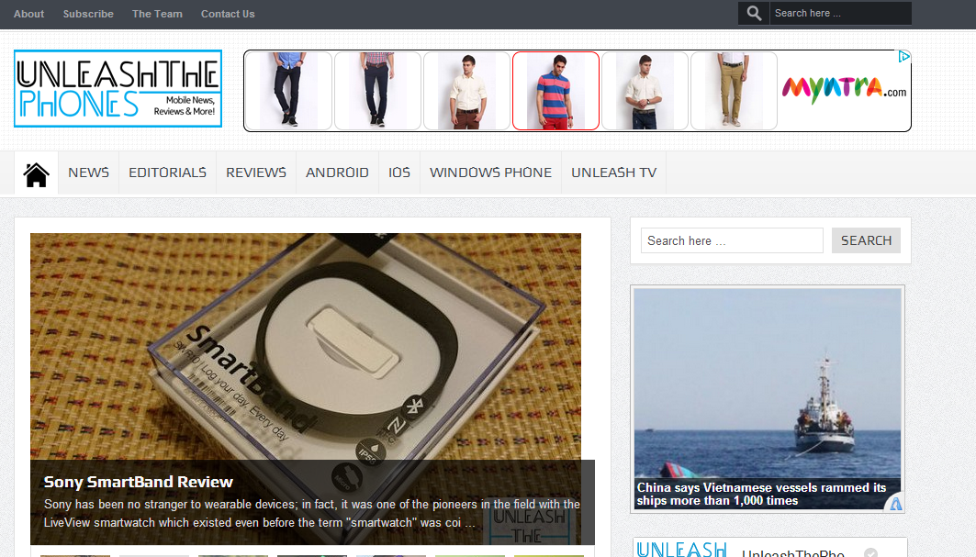The width and height of the screenshot is (976, 557).
Task: Click the AdChoices icon on Myntra banner
Action: pos(903,57)
